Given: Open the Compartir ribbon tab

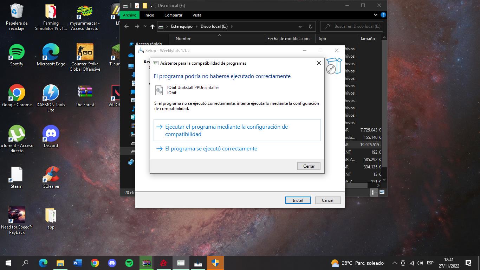Looking at the screenshot, I should tap(173, 15).
